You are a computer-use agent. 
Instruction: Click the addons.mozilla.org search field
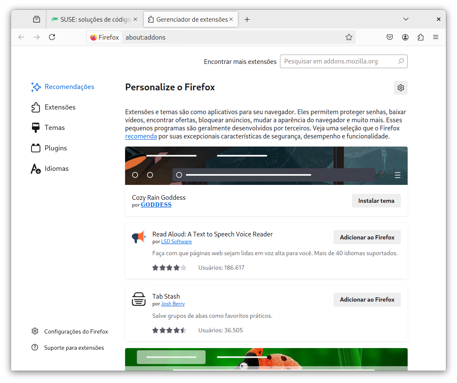[x=339, y=61]
